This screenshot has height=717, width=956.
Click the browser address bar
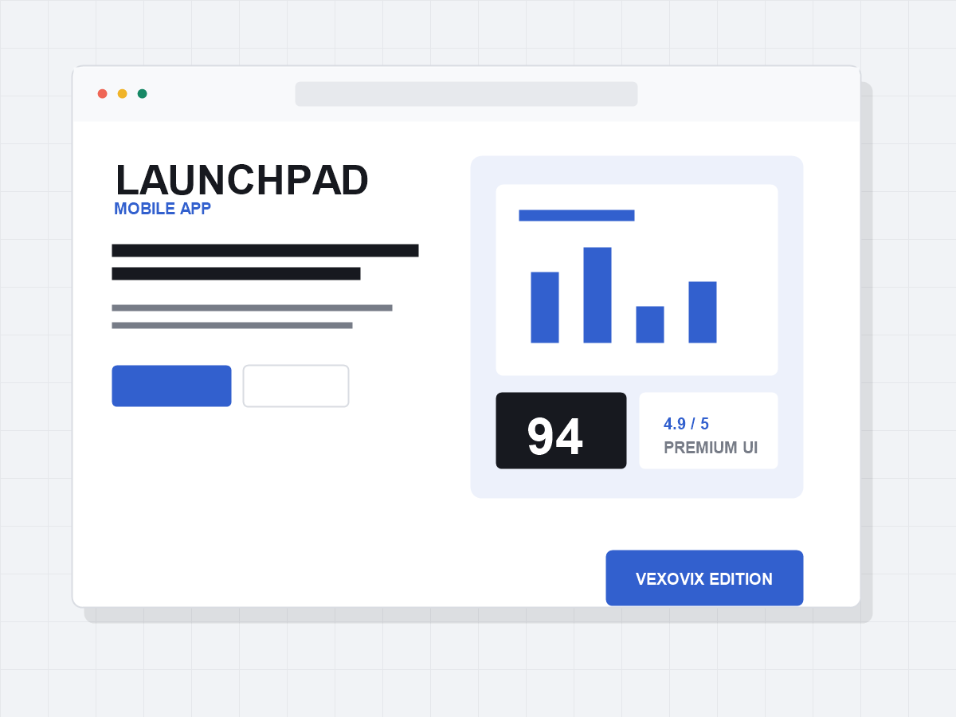466,94
